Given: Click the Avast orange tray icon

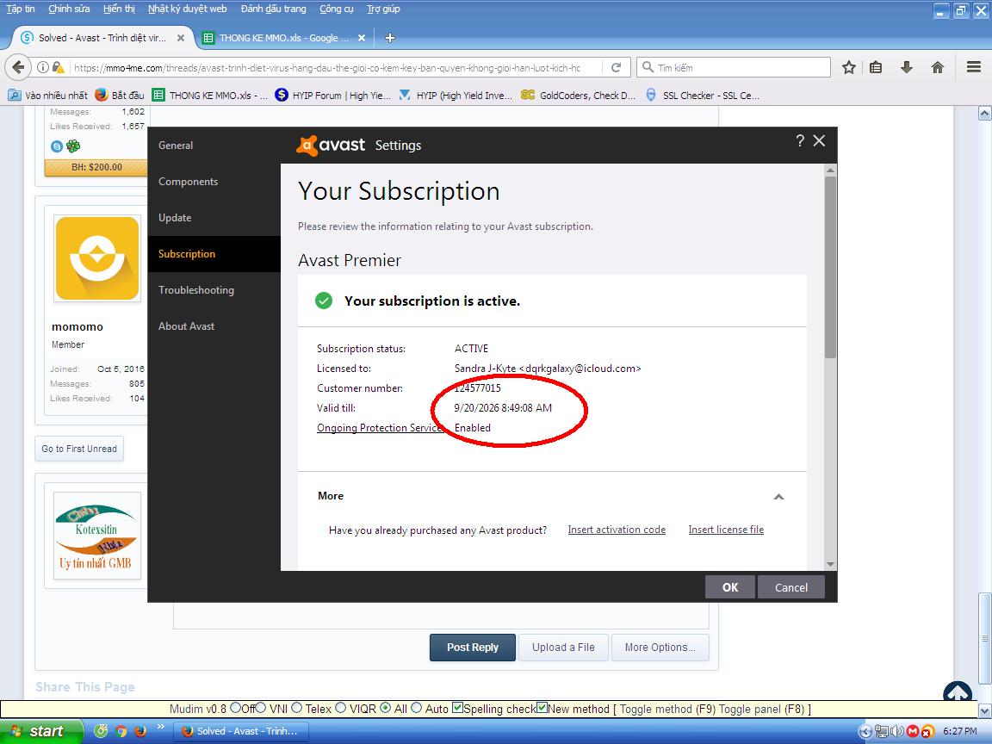Looking at the screenshot, I should tap(928, 731).
